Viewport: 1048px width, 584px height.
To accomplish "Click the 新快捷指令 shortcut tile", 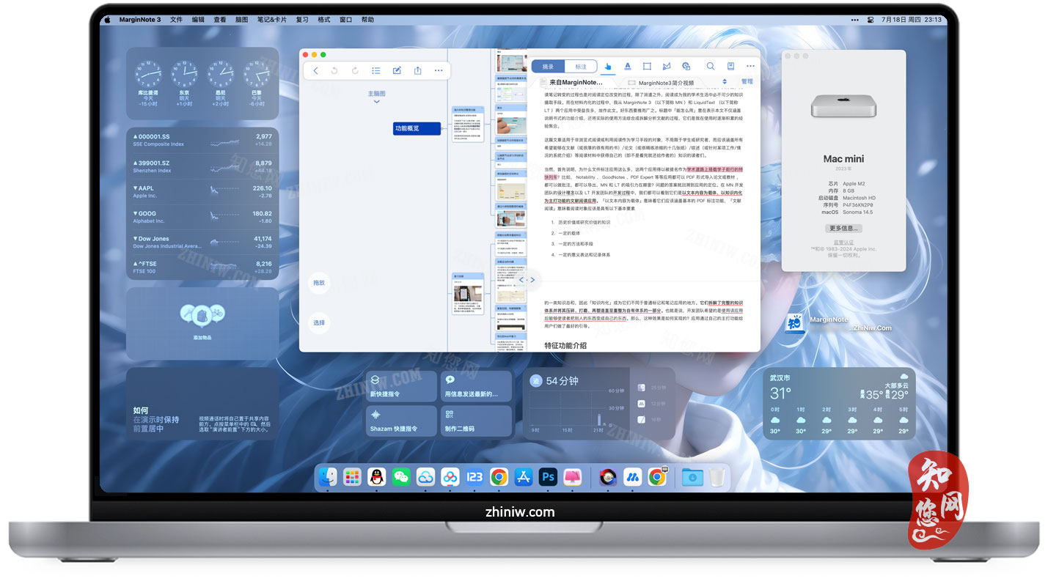I will 401,386.
